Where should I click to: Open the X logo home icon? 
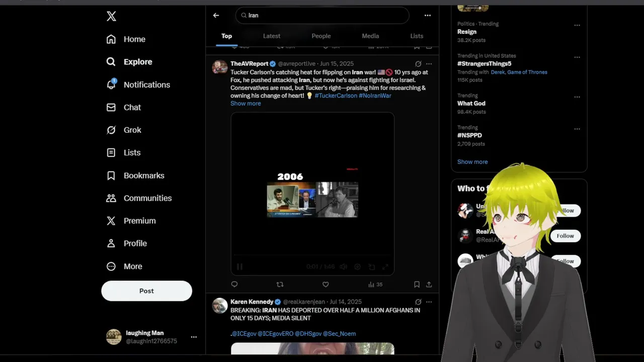(111, 16)
